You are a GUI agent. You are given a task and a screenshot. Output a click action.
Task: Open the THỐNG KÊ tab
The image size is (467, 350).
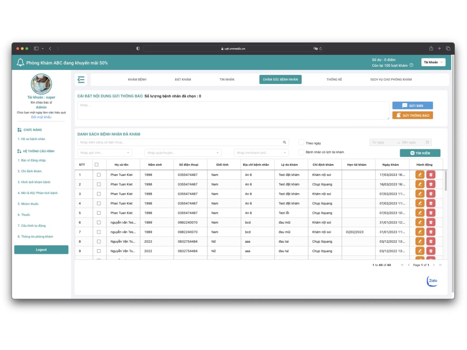334,79
